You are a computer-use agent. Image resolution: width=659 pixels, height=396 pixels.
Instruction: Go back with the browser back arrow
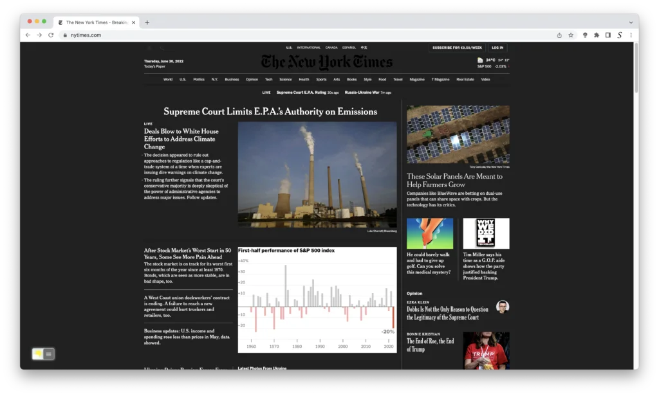click(28, 35)
